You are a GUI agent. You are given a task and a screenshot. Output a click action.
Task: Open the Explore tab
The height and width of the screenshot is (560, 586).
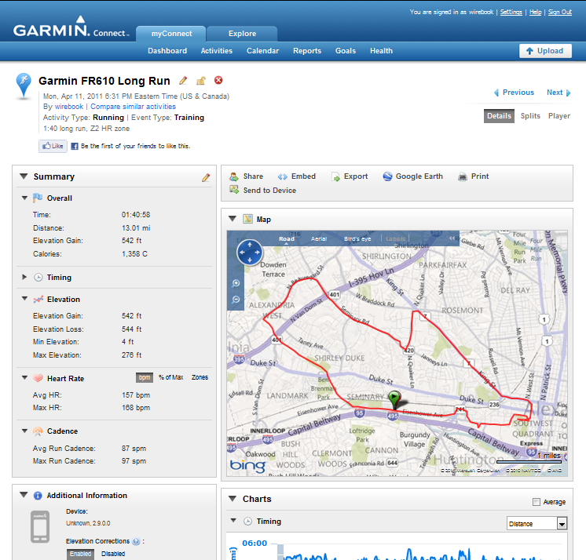click(x=242, y=34)
